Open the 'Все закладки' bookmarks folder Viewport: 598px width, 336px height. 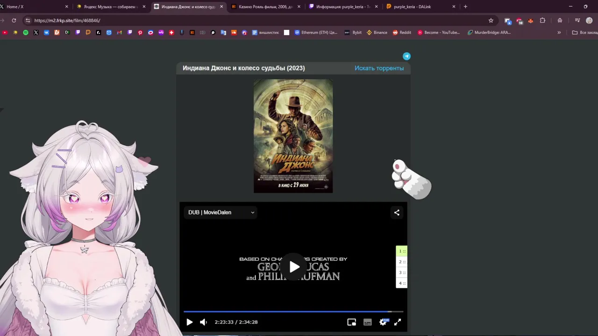[x=585, y=33]
